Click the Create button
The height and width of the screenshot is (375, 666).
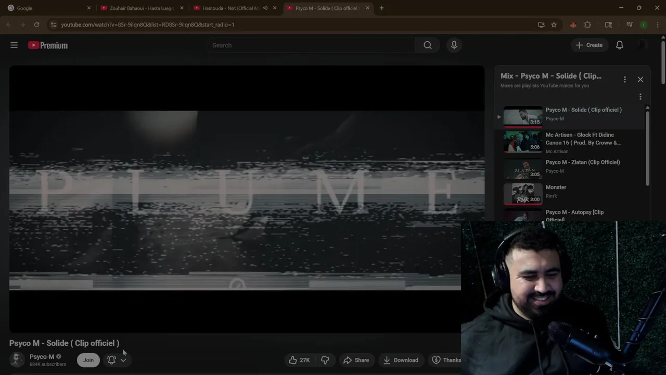589,45
